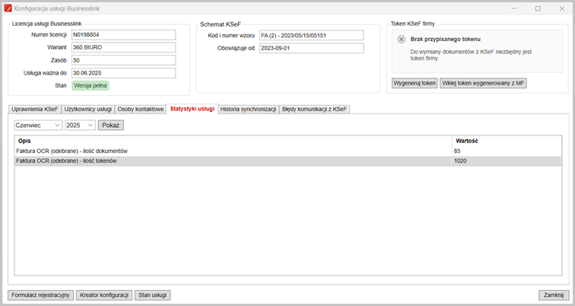Click the Zasób field showing 50
Viewport: 575px width, 306px height.
123,60
